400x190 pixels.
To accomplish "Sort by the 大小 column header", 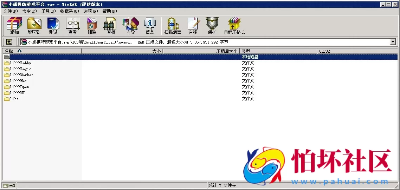I will [122, 51].
